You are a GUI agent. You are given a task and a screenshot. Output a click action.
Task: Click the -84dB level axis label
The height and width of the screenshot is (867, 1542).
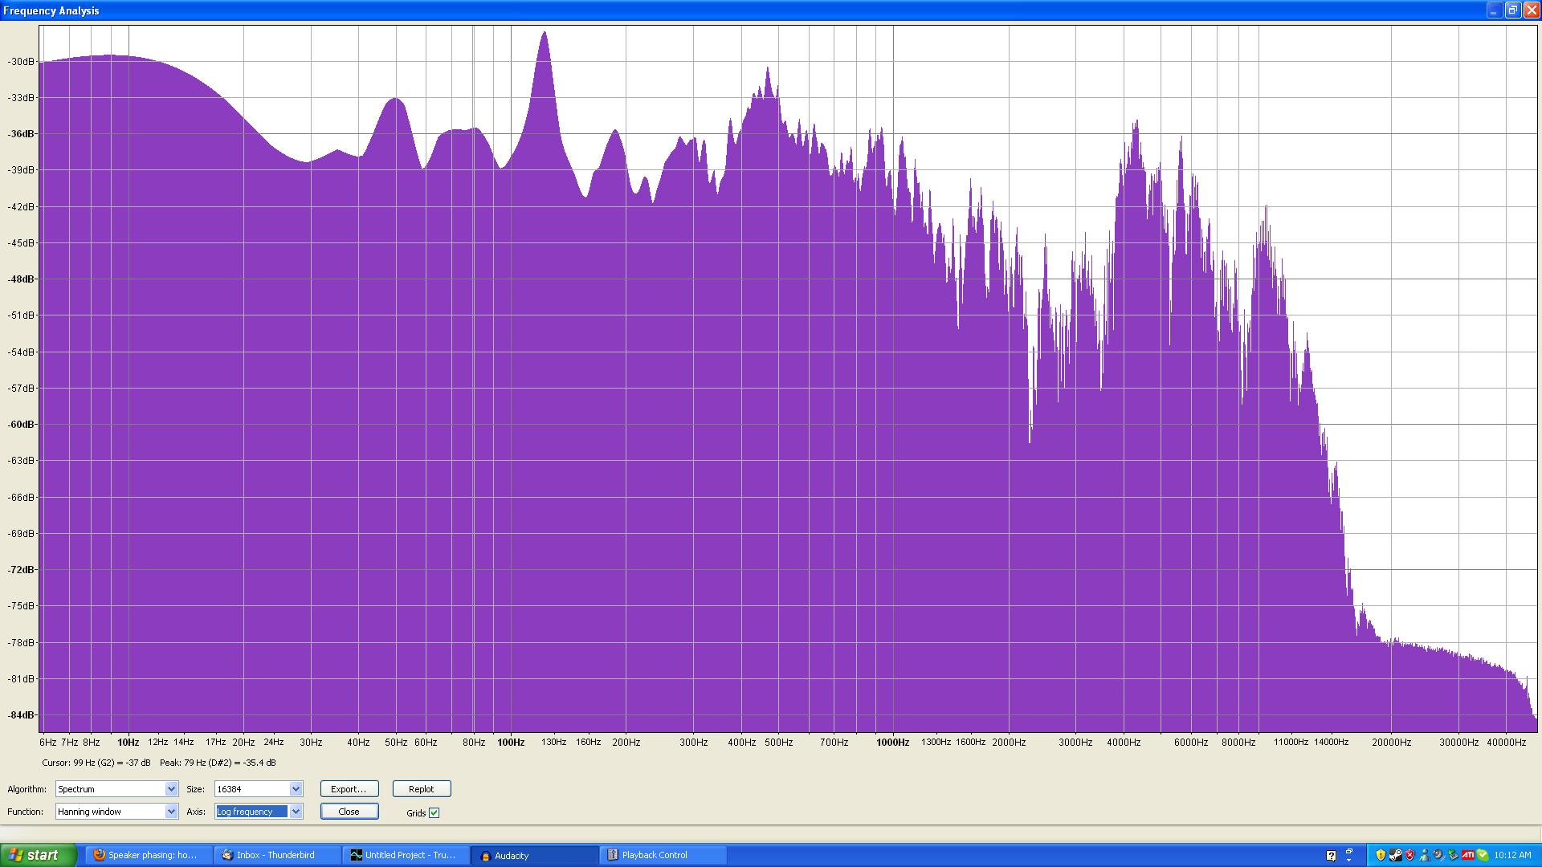21,715
